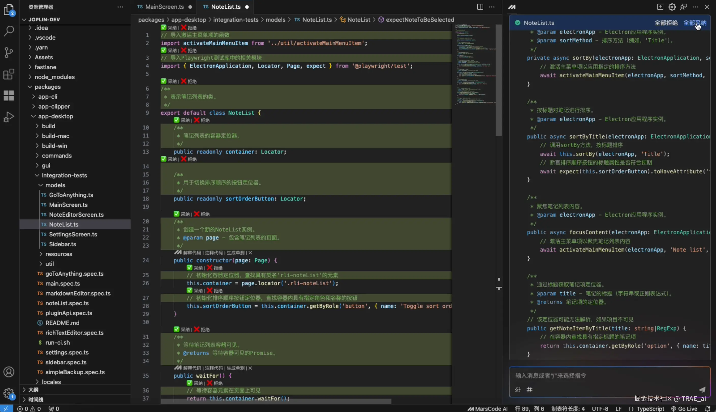This screenshot has width=716, height=412.
Task: Accept suggestion above line 20 comment
Action: [x=177, y=214]
